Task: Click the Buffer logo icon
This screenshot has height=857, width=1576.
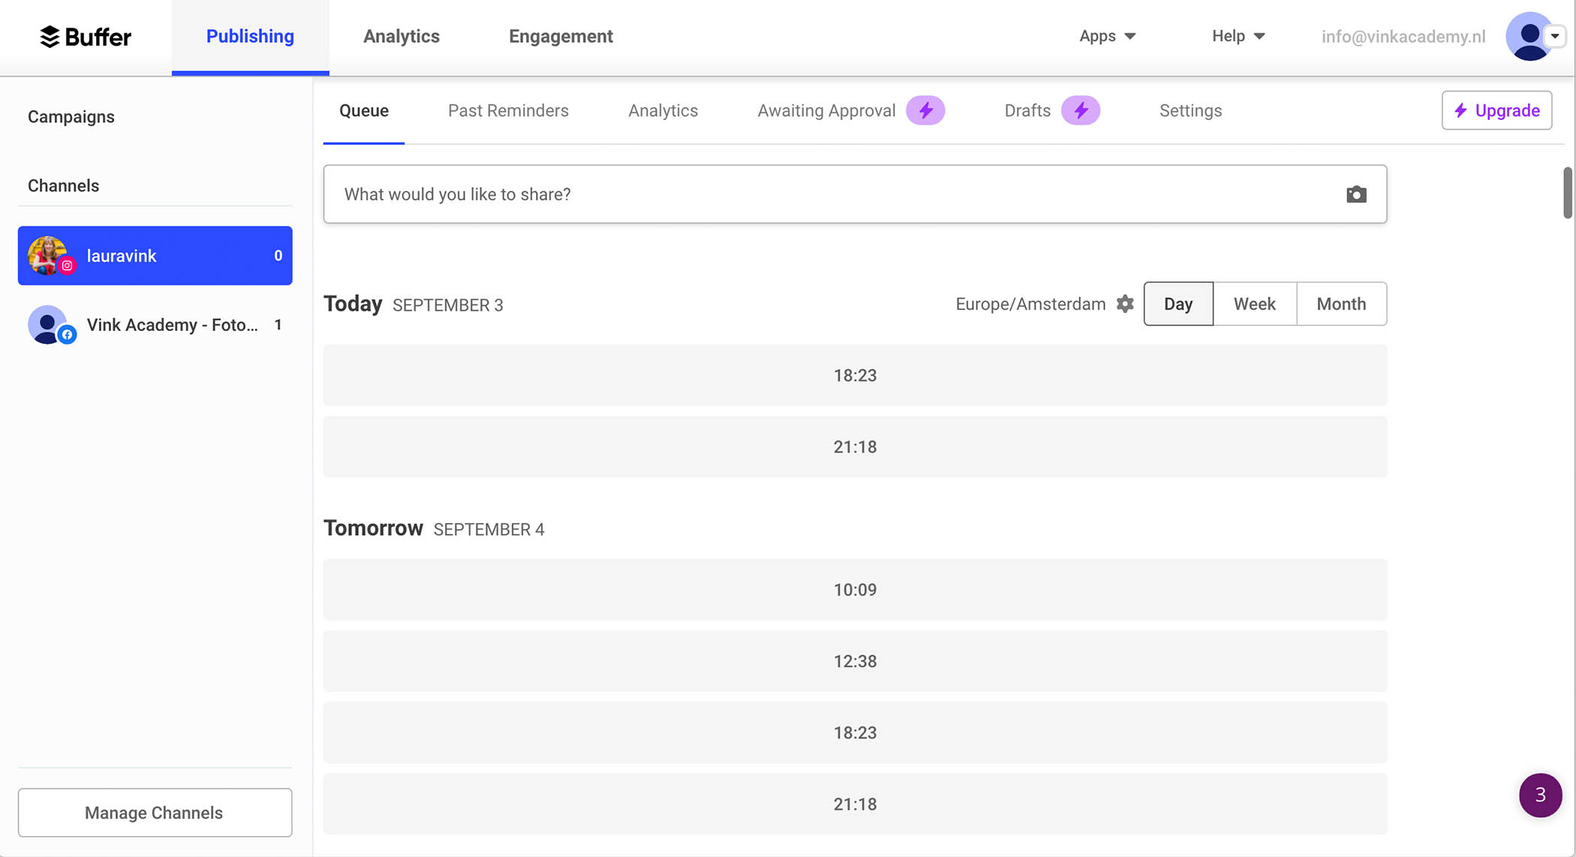Action: [x=50, y=36]
